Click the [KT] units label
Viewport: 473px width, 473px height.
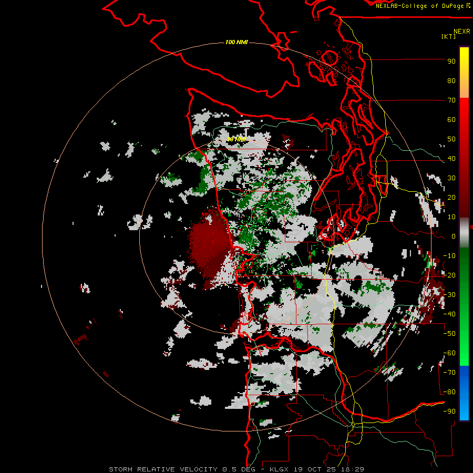coord(449,36)
